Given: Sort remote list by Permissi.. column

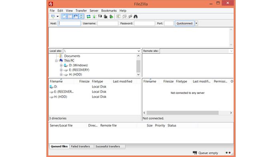Looking at the screenshot, I should click(220, 81).
